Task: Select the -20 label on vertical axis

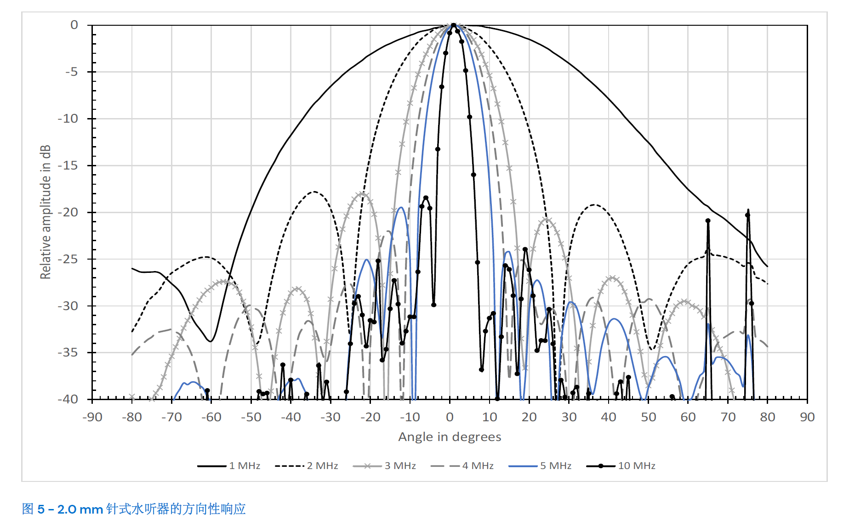Action: point(68,212)
